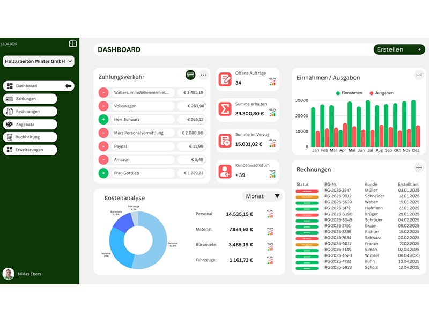Click the Offene Aufträge edit icon
429x322 pixels.
[225, 79]
